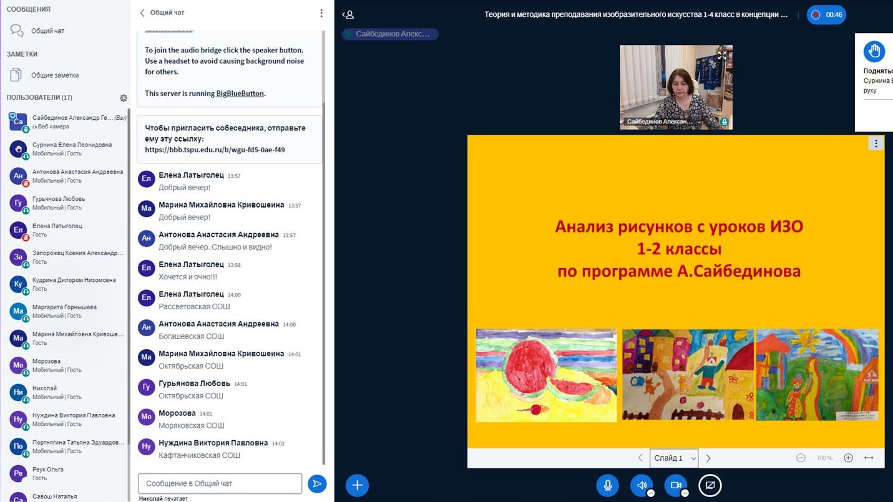The width and height of the screenshot is (893, 502).
Task: Open audio device options under speaker button
Action: click(651, 493)
